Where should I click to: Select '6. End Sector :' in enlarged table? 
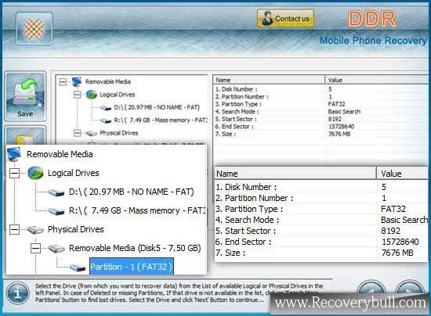pos(243,242)
